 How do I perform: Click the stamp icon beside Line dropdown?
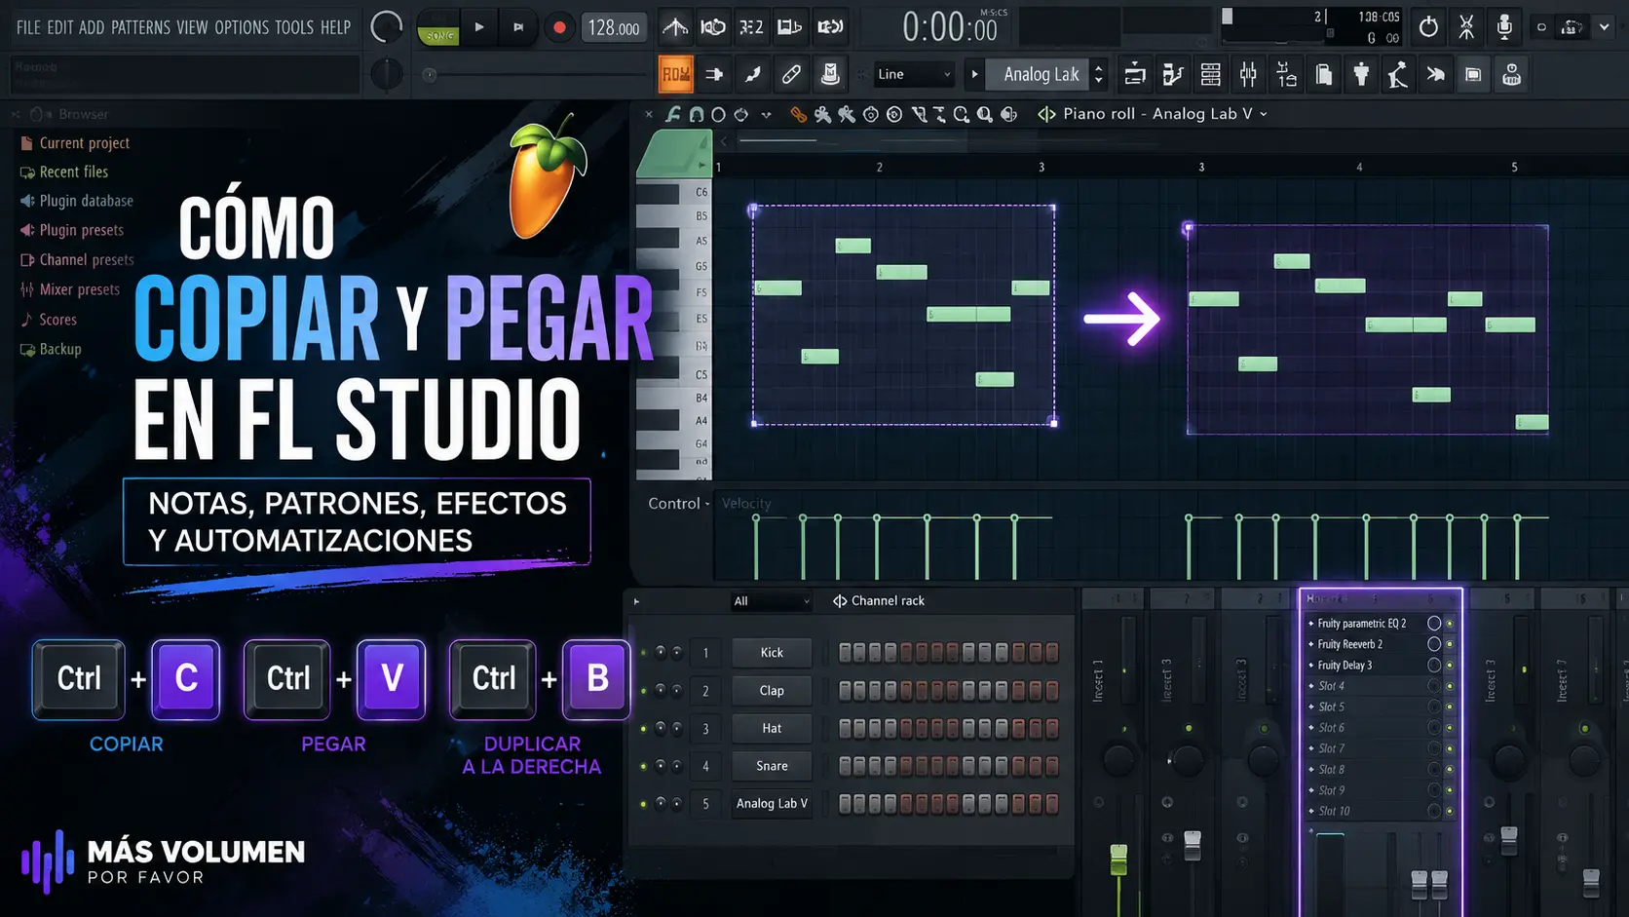pyautogui.click(x=830, y=74)
